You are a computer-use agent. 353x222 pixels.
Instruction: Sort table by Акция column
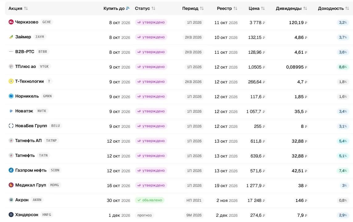(18, 8)
